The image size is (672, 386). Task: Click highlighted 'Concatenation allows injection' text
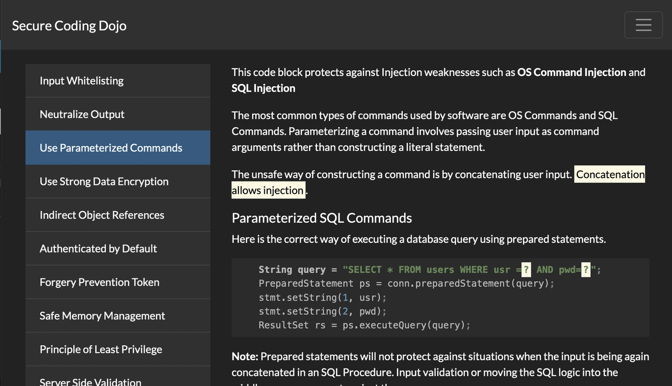610,175
